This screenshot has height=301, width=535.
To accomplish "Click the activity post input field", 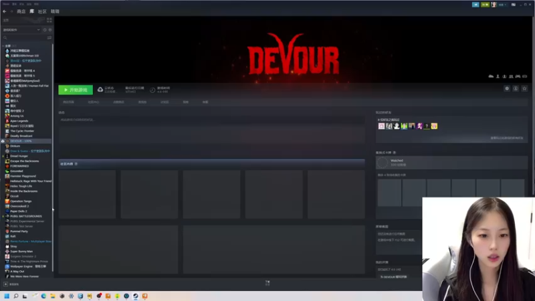I will 211,120.
